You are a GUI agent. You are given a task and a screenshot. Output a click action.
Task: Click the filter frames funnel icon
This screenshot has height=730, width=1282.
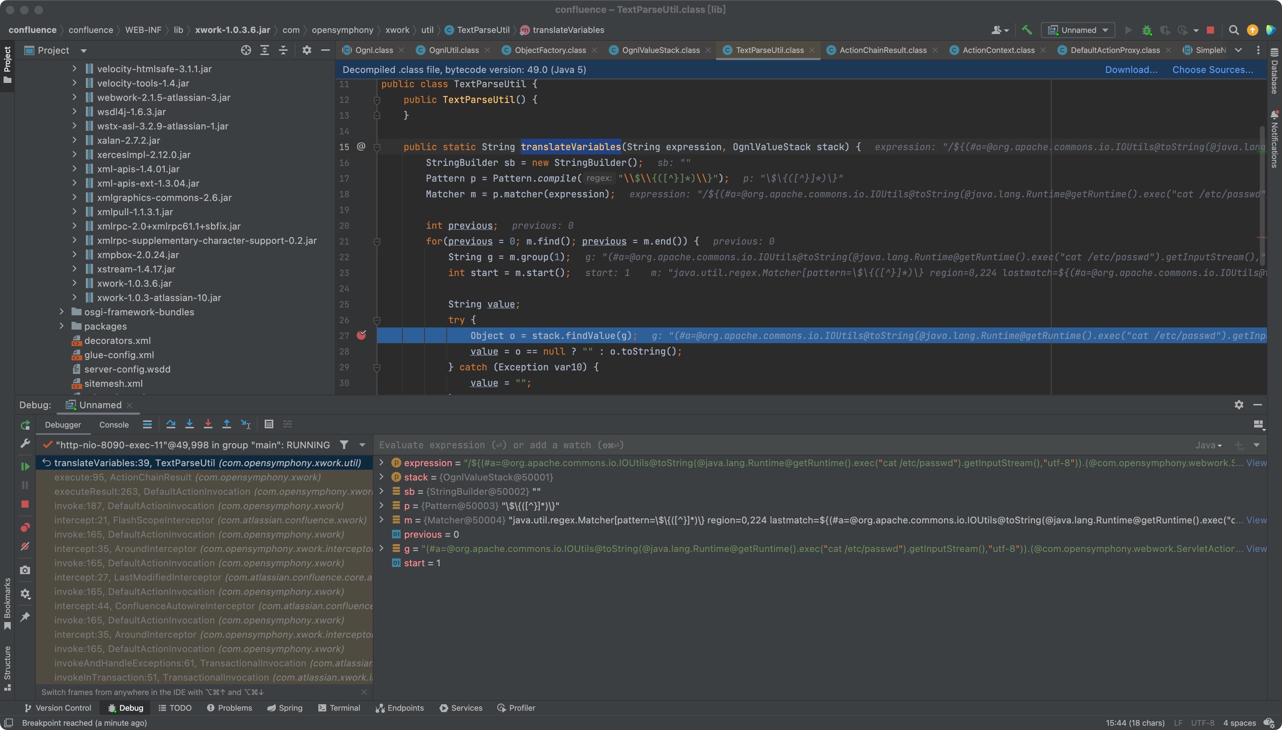344,445
